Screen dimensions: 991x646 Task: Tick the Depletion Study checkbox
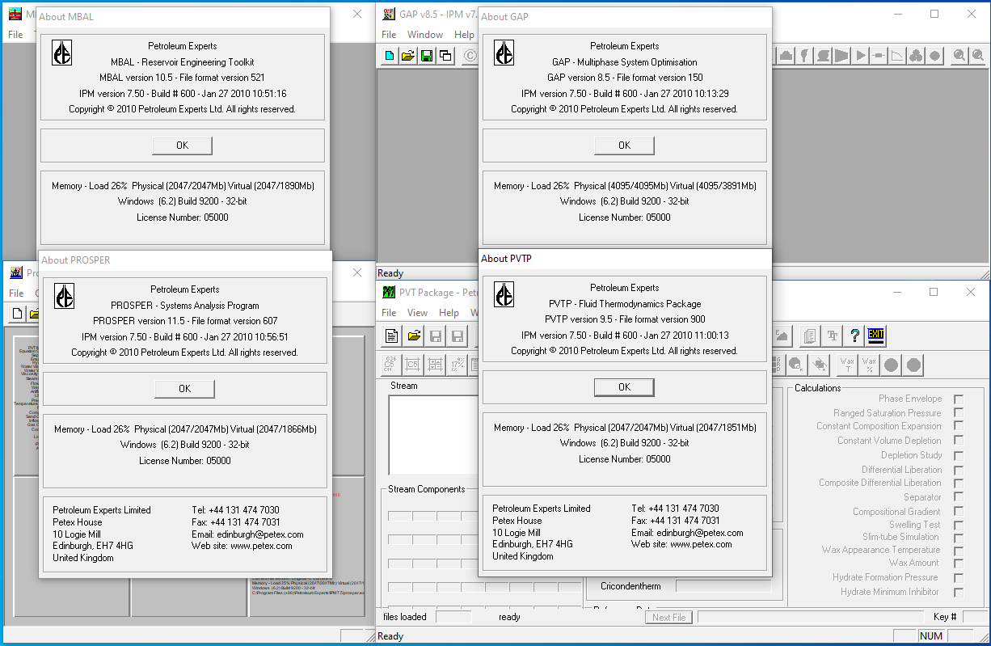coord(959,454)
